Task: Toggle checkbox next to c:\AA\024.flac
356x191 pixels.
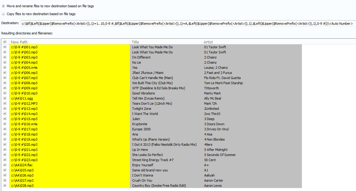Action: pos(5,165)
